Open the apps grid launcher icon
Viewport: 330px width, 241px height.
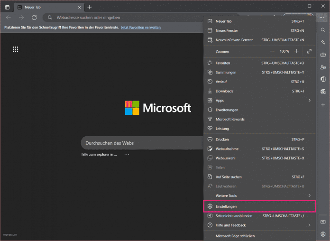16,49
